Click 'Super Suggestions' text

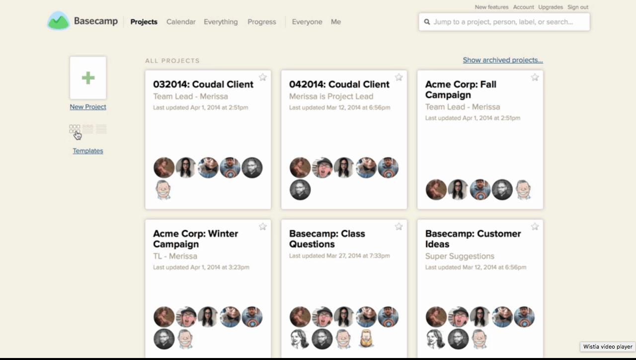(x=460, y=256)
